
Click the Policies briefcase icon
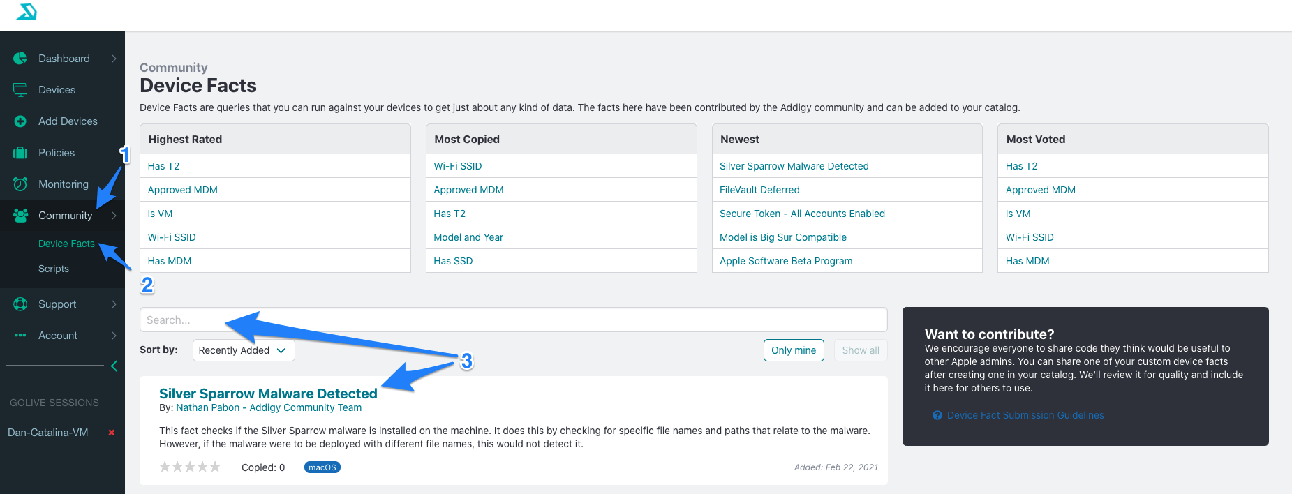click(x=20, y=153)
